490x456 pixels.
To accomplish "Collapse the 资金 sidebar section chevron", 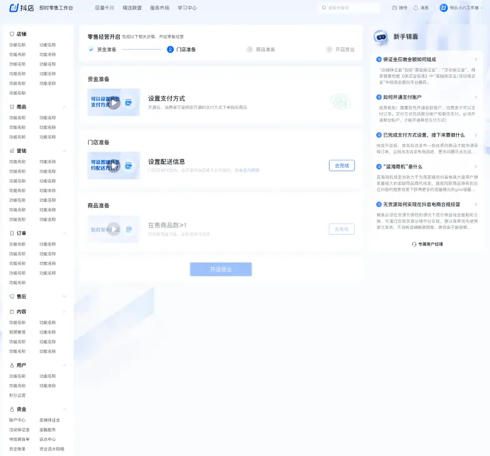I will tap(64, 409).
